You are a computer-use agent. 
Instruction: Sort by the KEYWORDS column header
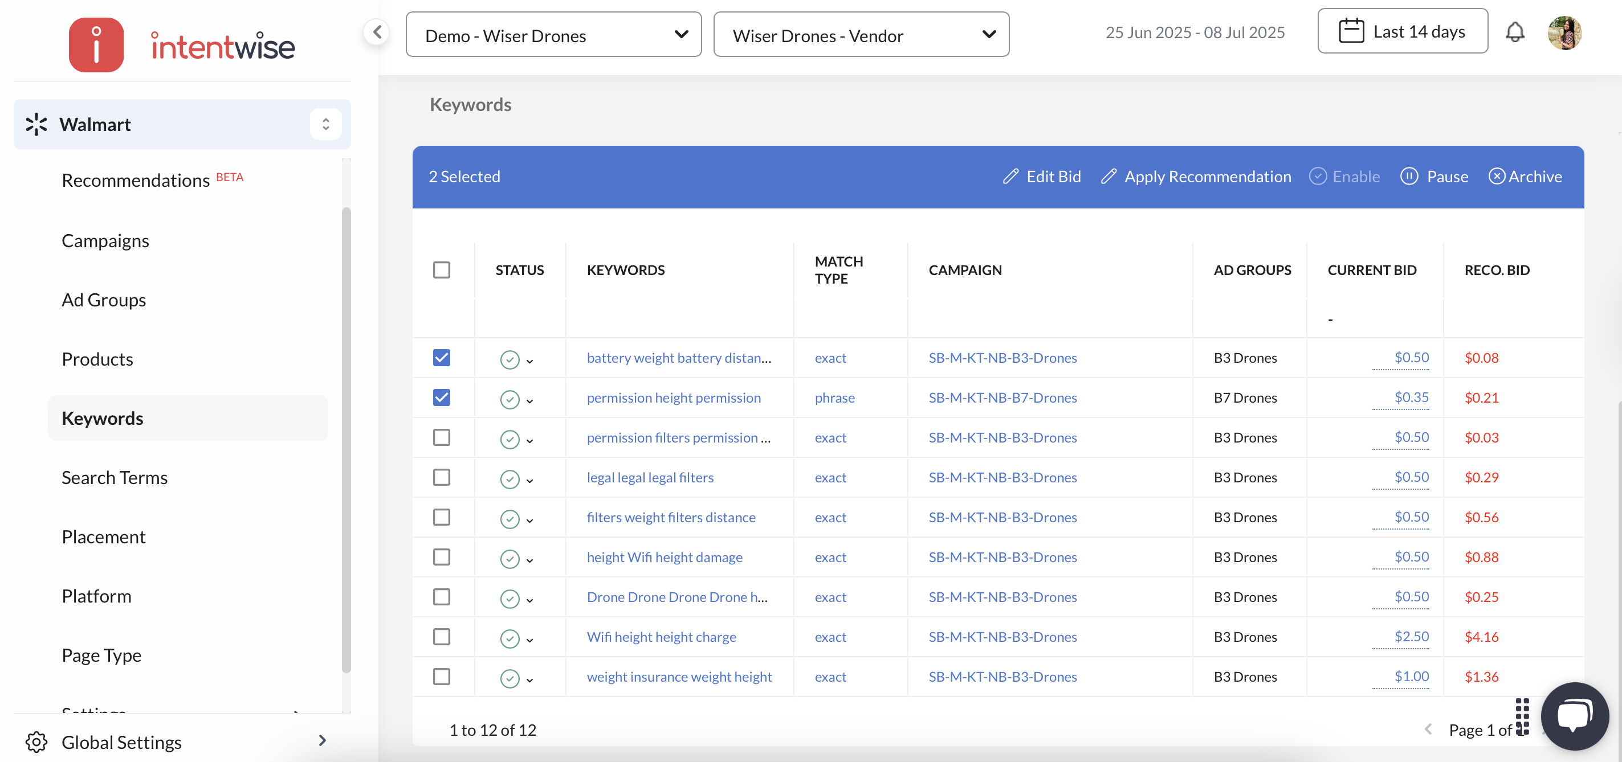pyautogui.click(x=625, y=270)
